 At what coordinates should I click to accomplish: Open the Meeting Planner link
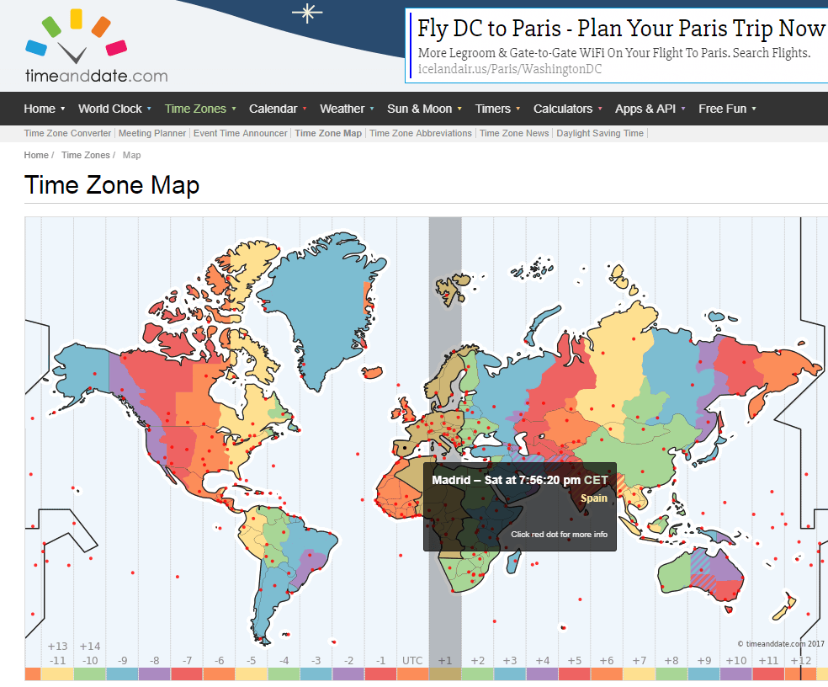pyautogui.click(x=152, y=133)
